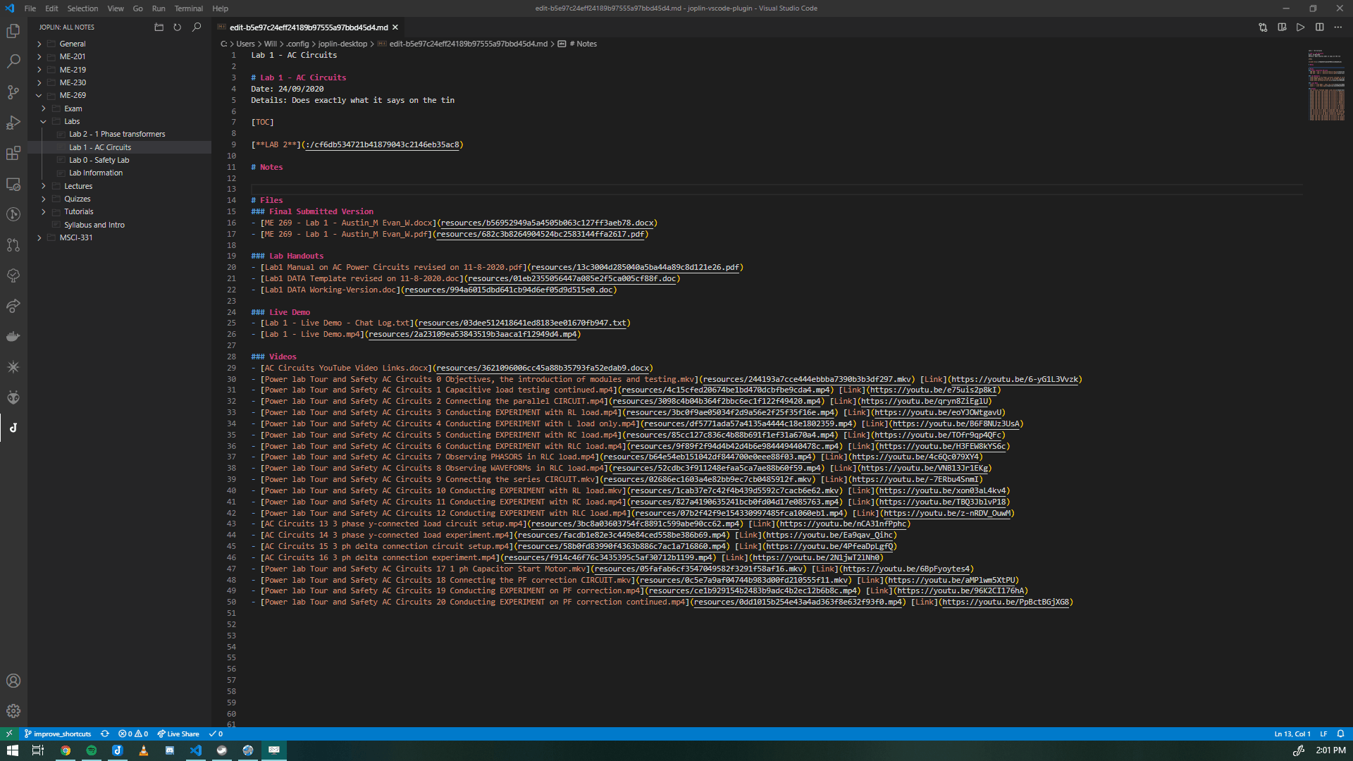Open the Source Control view
The height and width of the screenshot is (761, 1353).
tap(14, 92)
